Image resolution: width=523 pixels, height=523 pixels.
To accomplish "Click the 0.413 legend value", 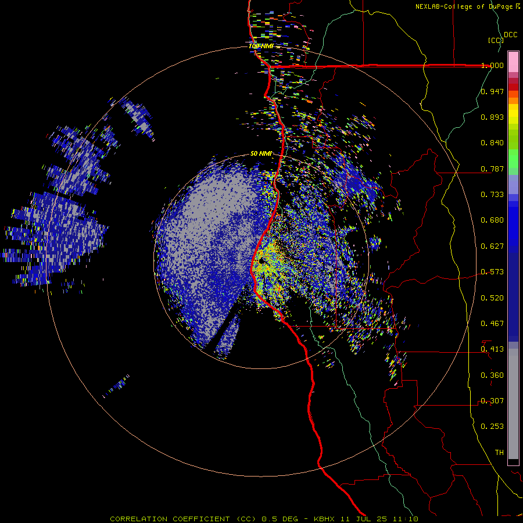I will [x=492, y=349].
